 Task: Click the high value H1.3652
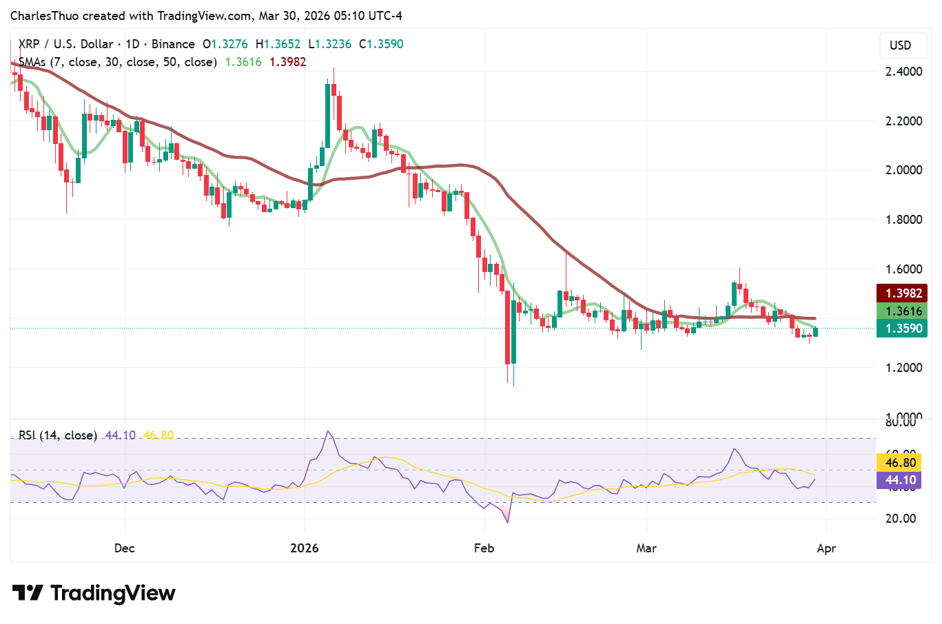coord(278,44)
